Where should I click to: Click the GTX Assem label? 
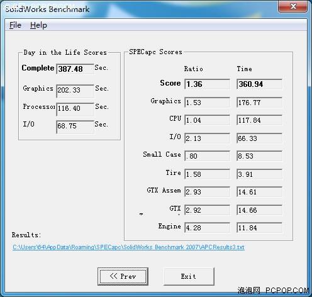click(164, 191)
